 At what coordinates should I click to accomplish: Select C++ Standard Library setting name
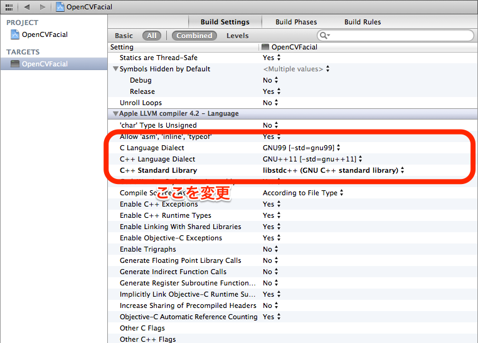click(158, 170)
